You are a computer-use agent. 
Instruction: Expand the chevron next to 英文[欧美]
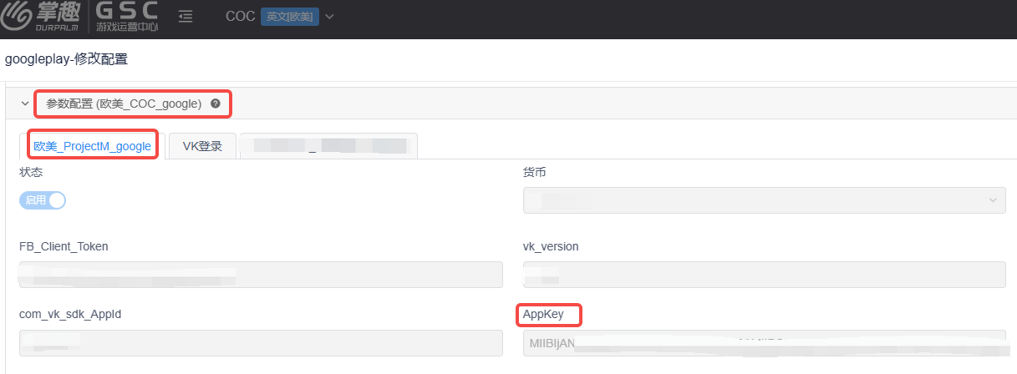pos(329,17)
